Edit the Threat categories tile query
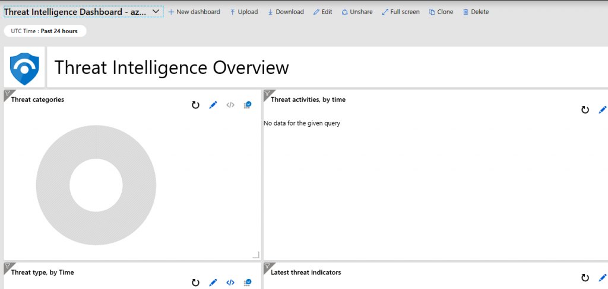This screenshot has width=608, height=289. (x=213, y=105)
